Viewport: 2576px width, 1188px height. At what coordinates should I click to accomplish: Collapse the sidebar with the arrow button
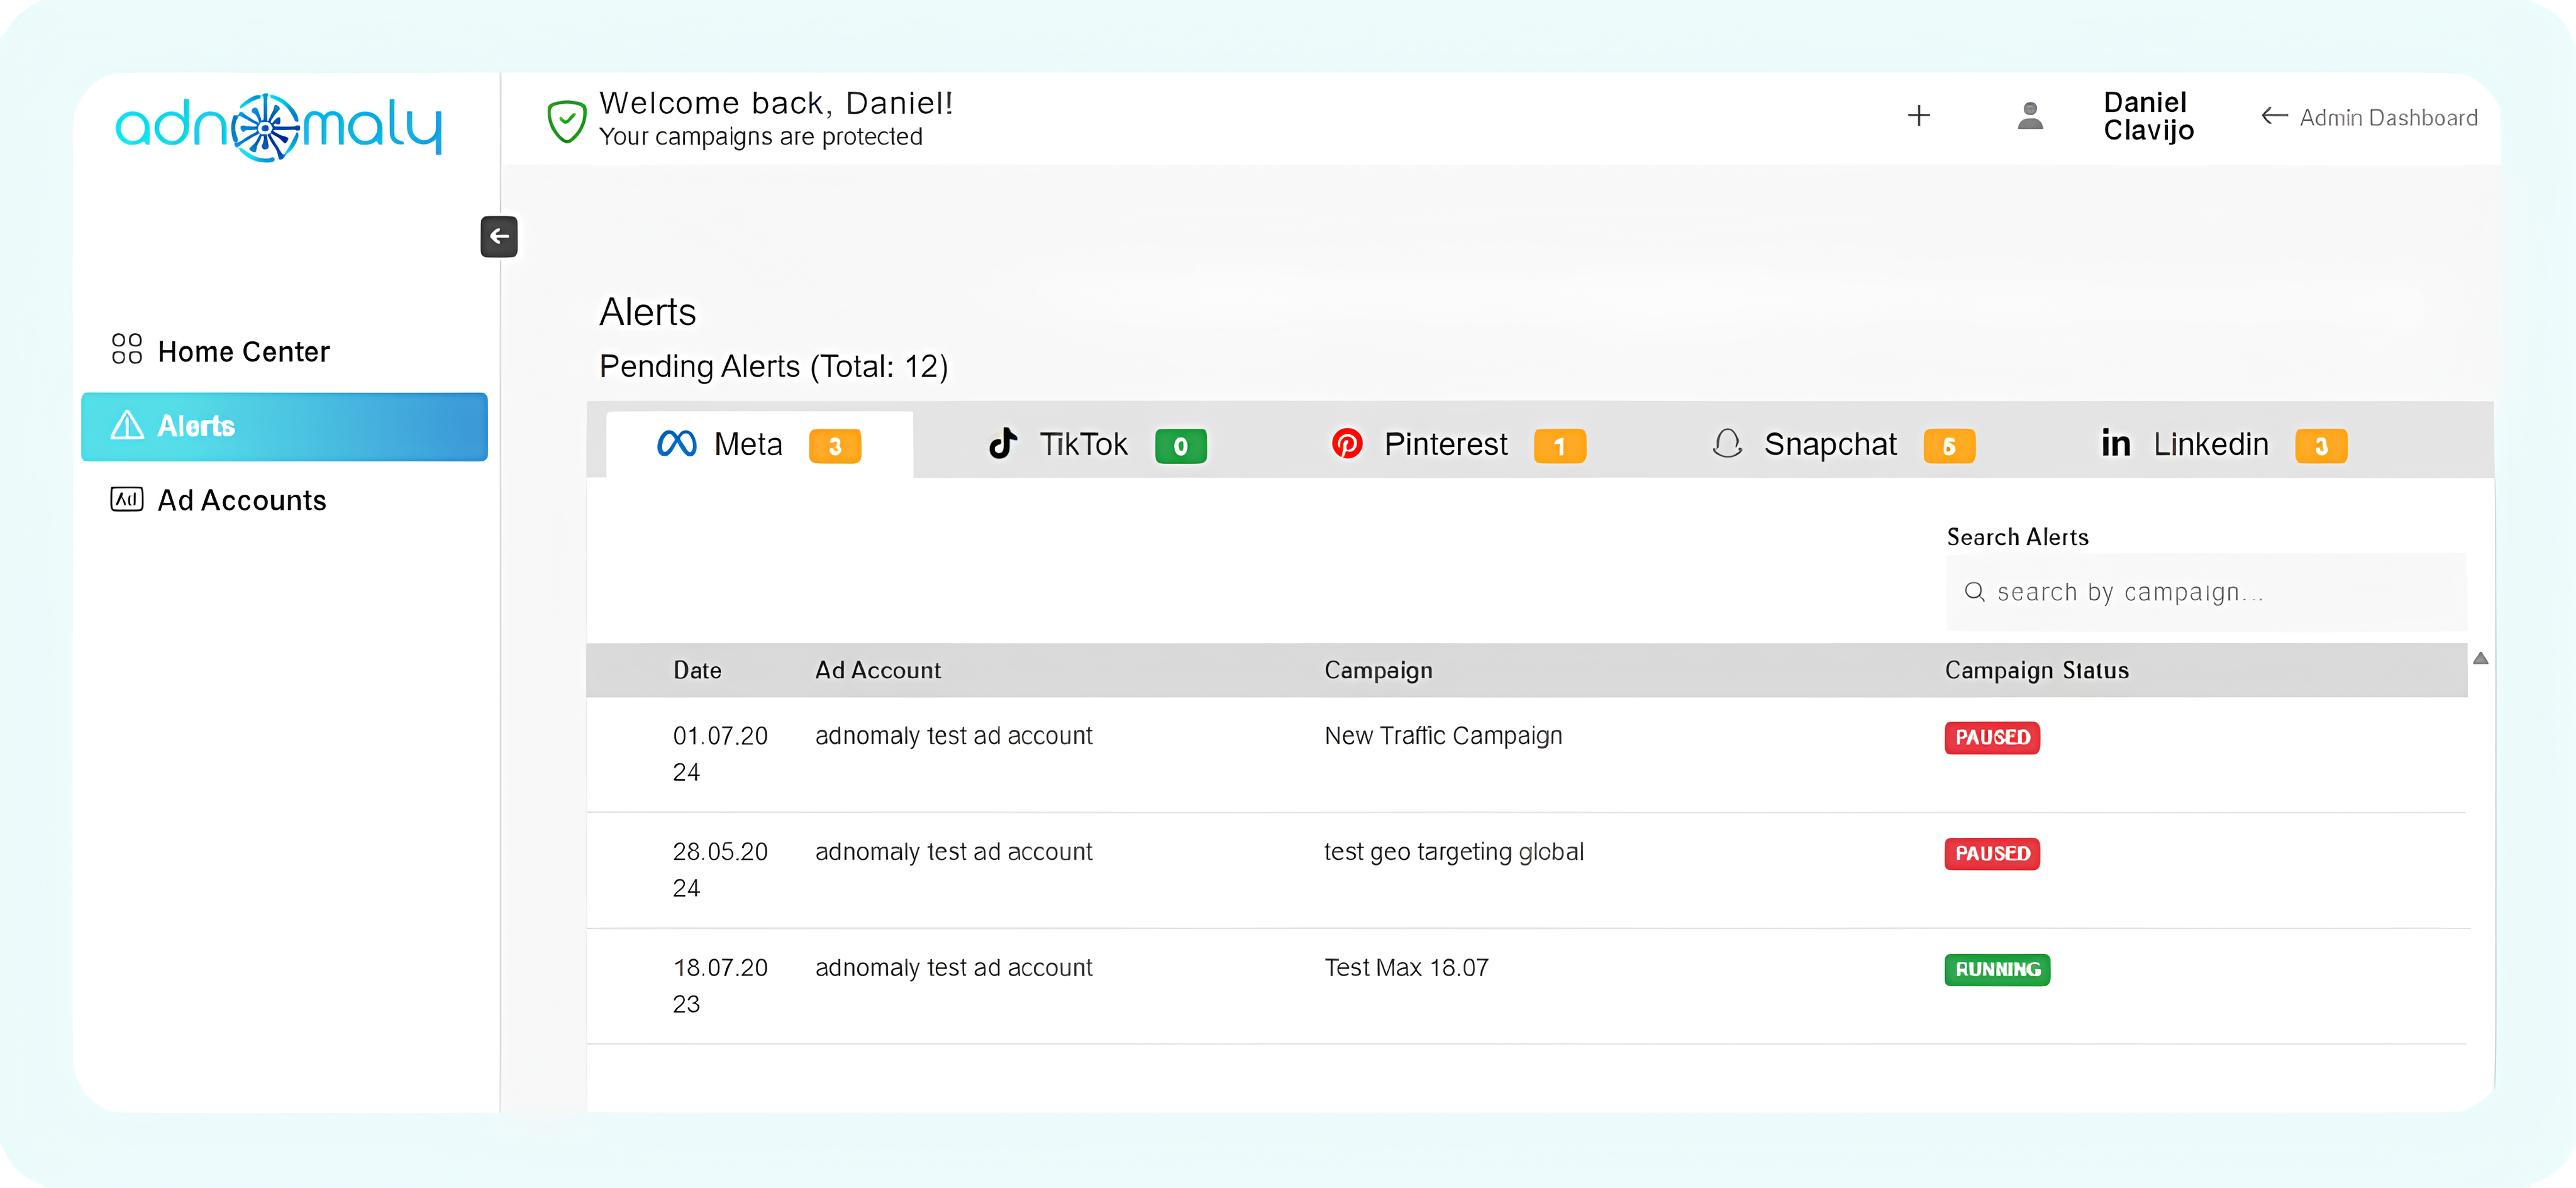coord(498,237)
